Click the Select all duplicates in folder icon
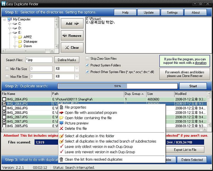 (x=62, y=136)
